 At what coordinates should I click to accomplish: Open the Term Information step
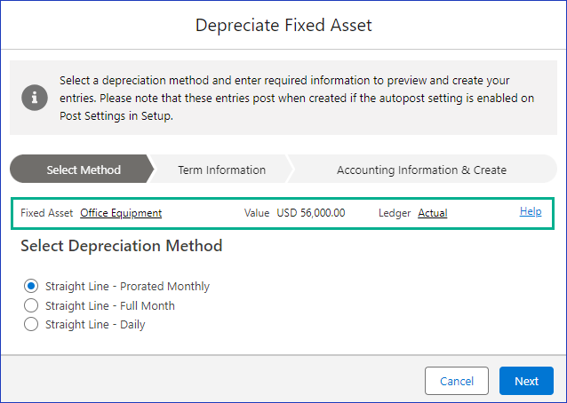pos(221,169)
